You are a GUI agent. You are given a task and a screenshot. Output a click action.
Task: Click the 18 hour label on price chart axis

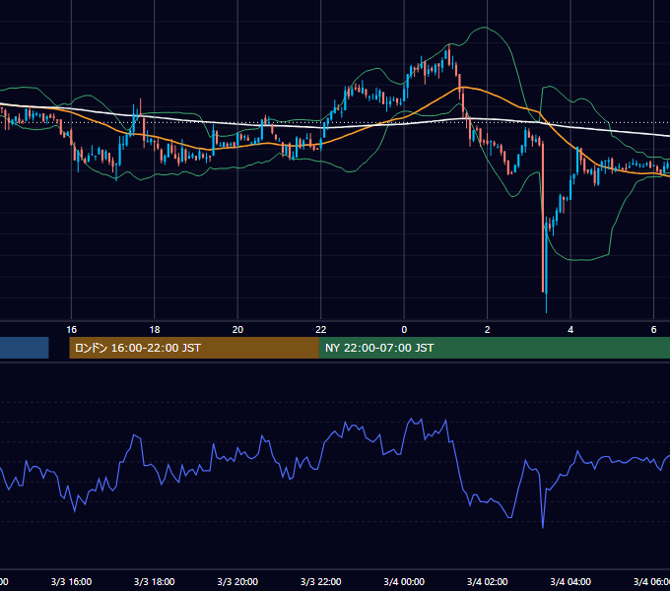(x=155, y=330)
